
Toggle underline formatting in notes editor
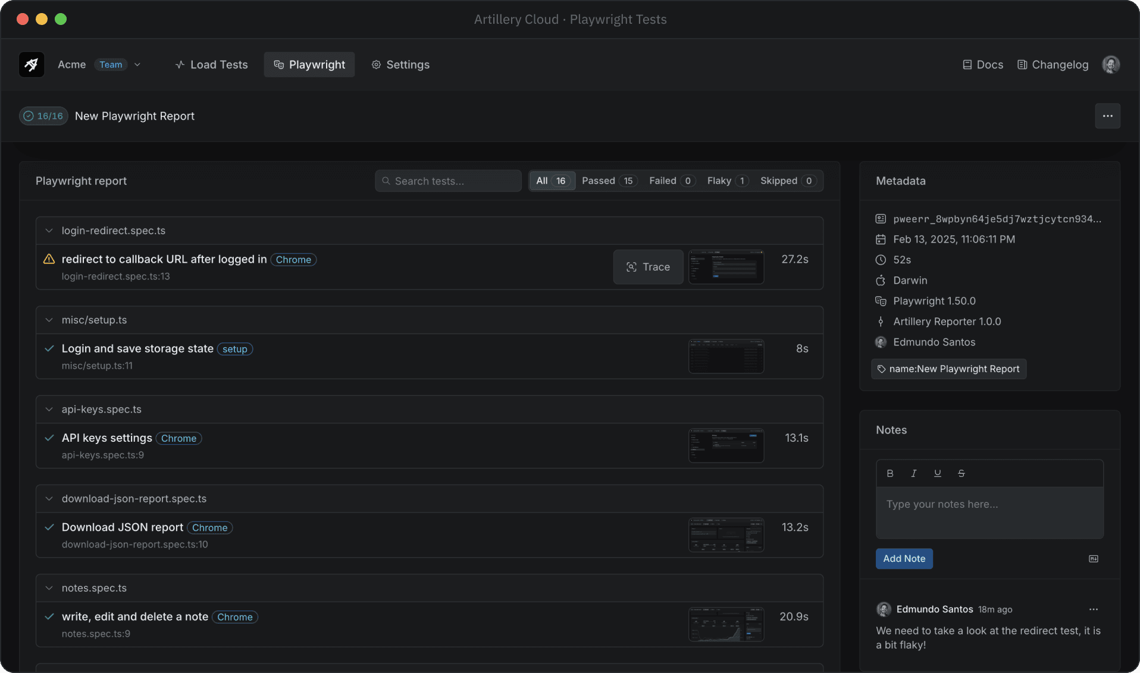[937, 473]
